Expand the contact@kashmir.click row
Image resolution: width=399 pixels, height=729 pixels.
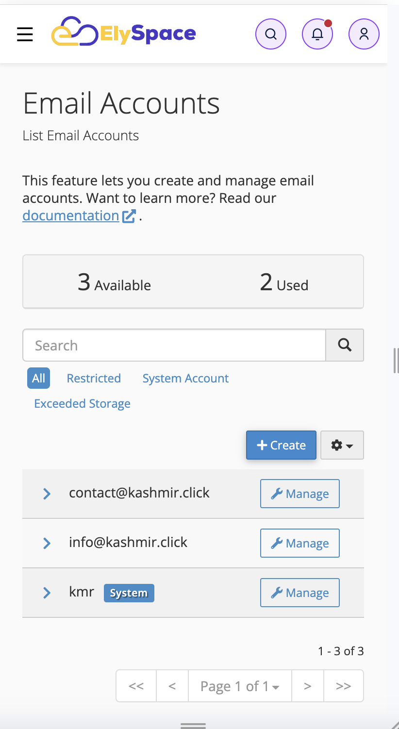pos(47,494)
